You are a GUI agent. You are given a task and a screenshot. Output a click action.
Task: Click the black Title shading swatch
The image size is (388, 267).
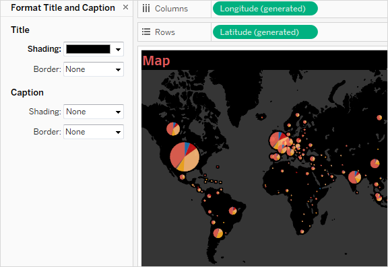pyautogui.click(x=88, y=49)
